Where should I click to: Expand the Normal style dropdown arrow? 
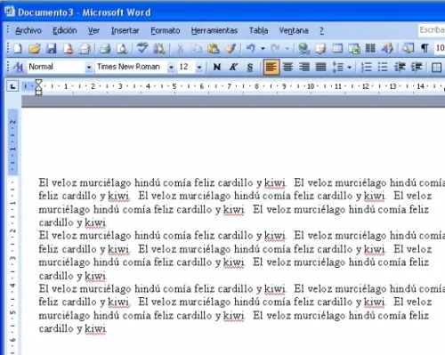tap(89, 68)
